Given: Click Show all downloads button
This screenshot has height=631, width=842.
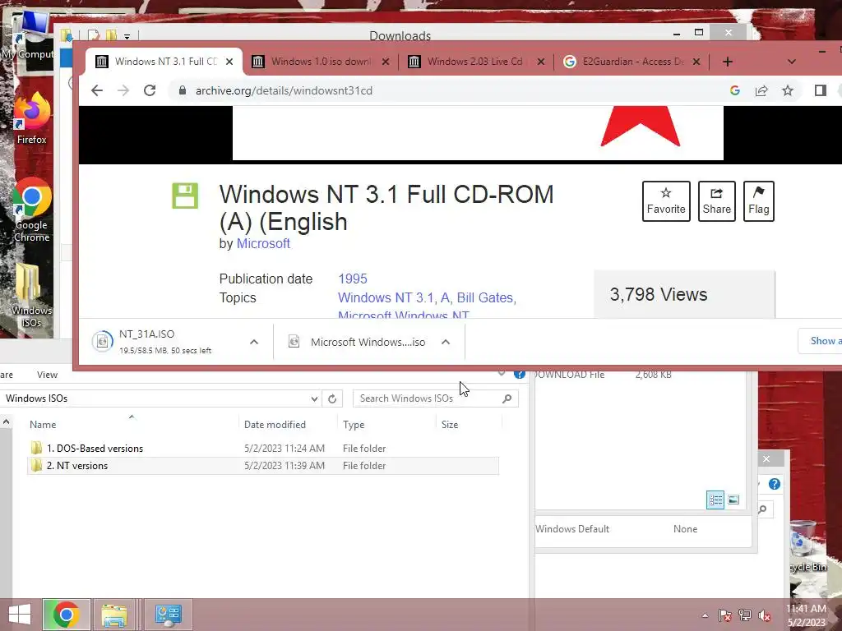Looking at the screenshot, I should pyautogui.click(x=820, y=341).
